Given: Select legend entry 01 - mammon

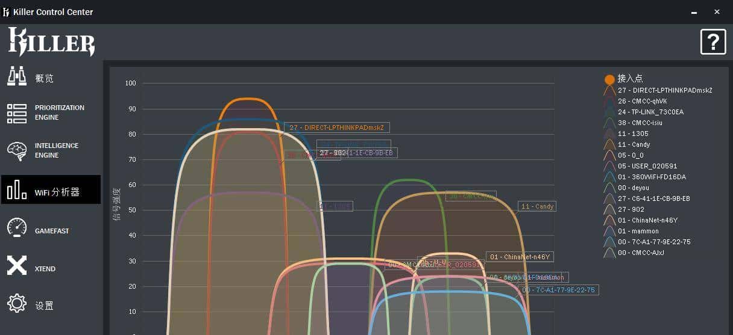Looking at the screenshot, I should 638,231.
